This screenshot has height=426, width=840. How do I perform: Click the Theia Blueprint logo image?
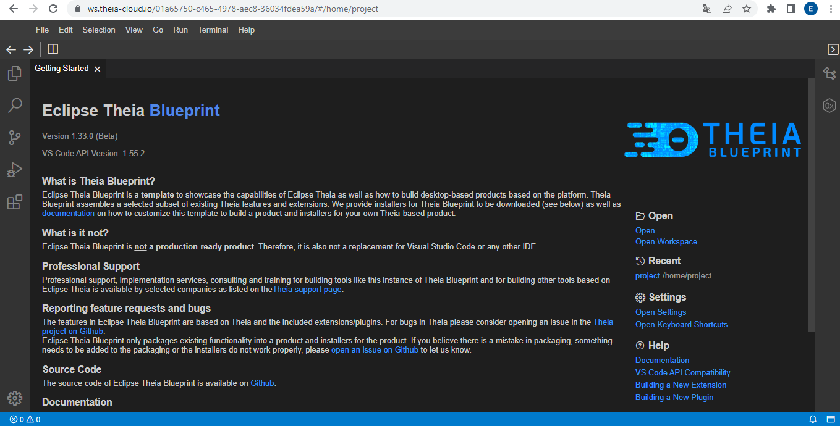(x=713, y=140)
